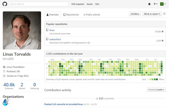Open the user avatar account menu
This screenshot has width=169, height=108.
click(163, 4)
